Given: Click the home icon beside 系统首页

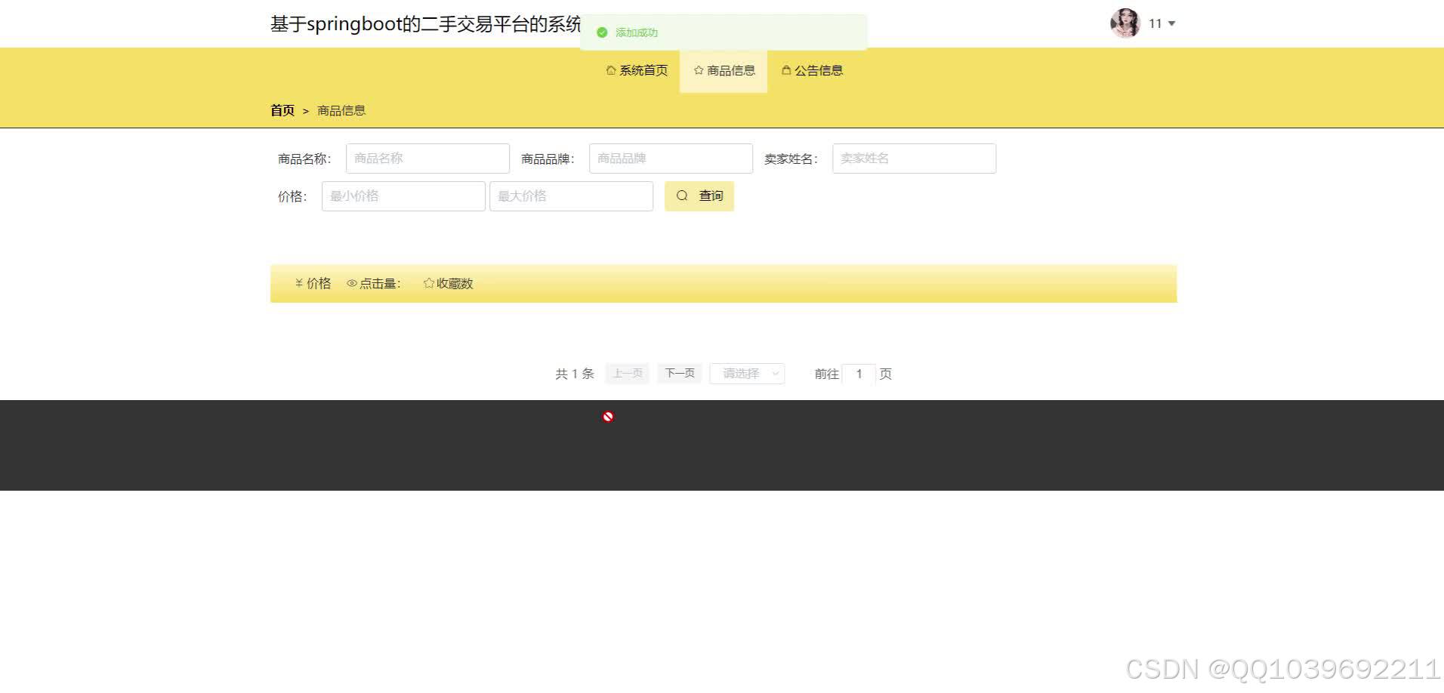Looking at the screenshot, I should [x=610, y=69].
